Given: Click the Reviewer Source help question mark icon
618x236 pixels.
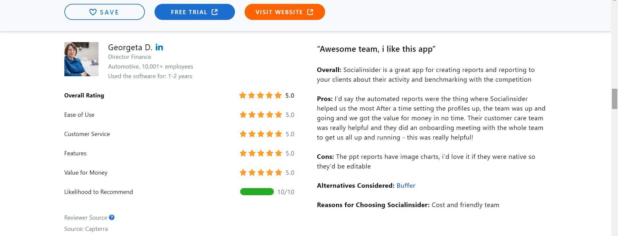Looking at the screenshot, I should coord(112,217).
